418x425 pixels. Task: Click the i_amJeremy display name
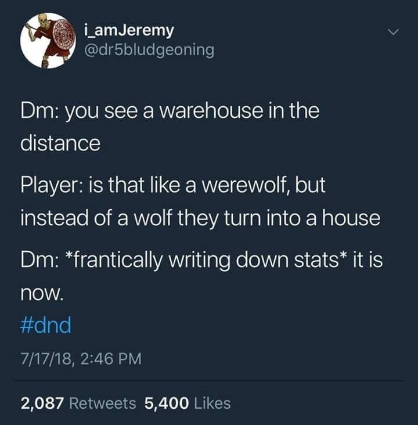click(129, 30)
